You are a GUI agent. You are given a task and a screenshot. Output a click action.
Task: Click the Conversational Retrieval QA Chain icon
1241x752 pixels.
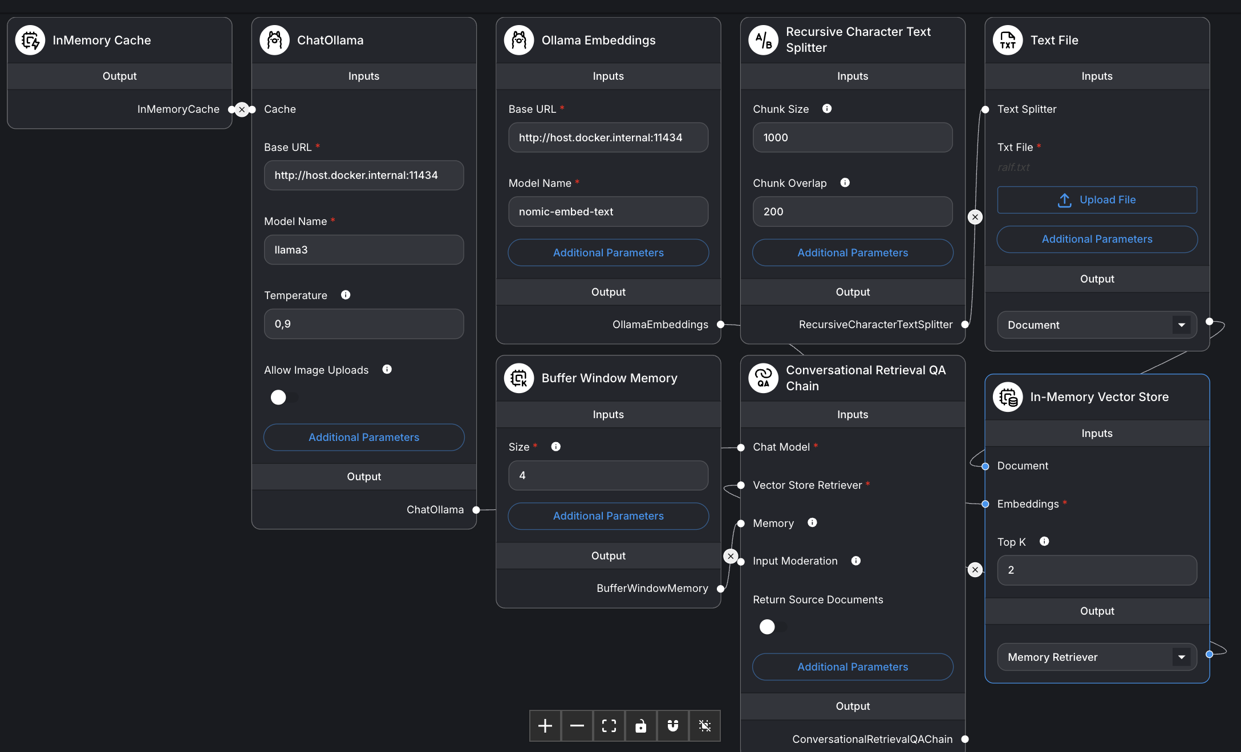click(x=763, y=378)
